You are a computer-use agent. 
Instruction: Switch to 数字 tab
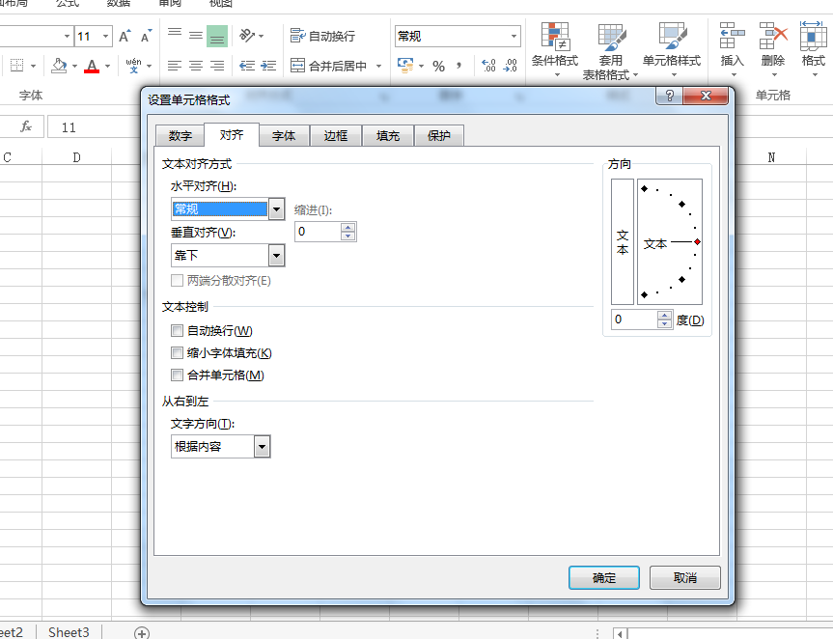point(180,136)
